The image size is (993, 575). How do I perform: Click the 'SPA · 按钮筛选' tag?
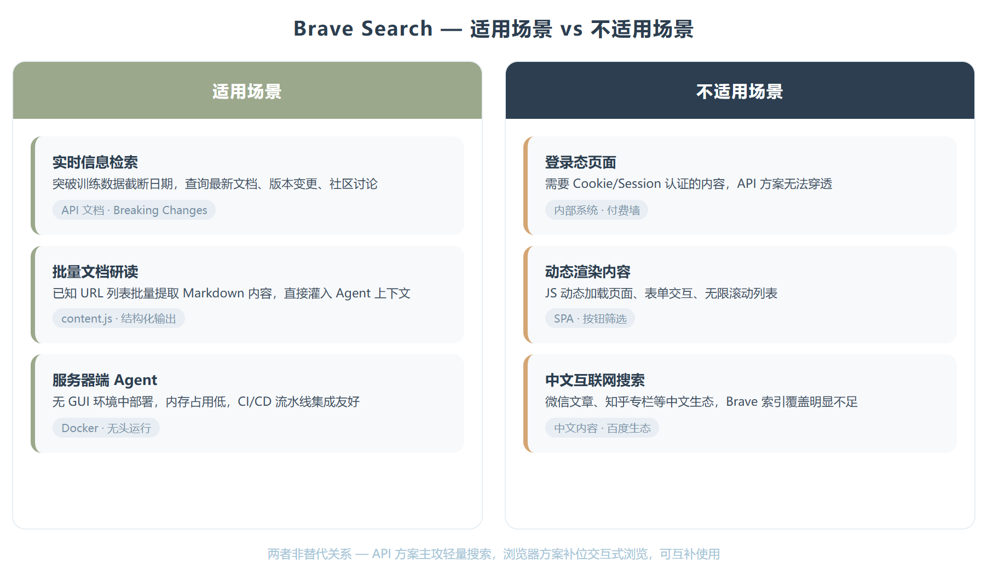tap(590, 319)
